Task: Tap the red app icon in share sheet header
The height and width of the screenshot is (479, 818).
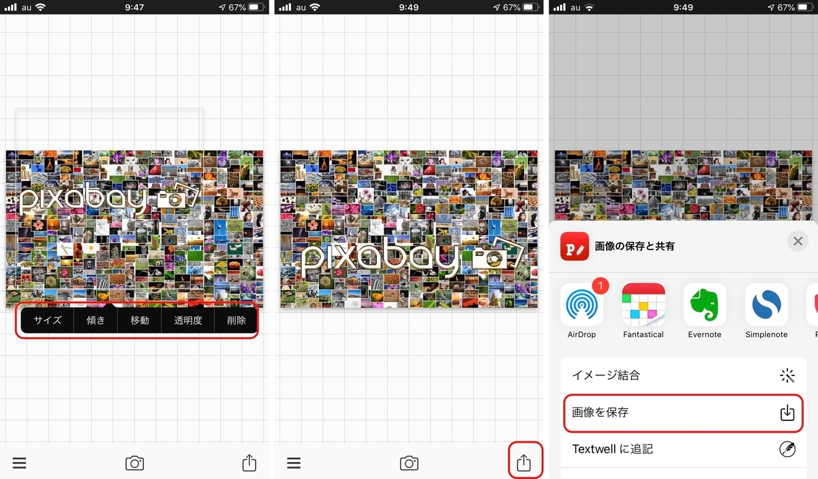Action: point(574,246)
